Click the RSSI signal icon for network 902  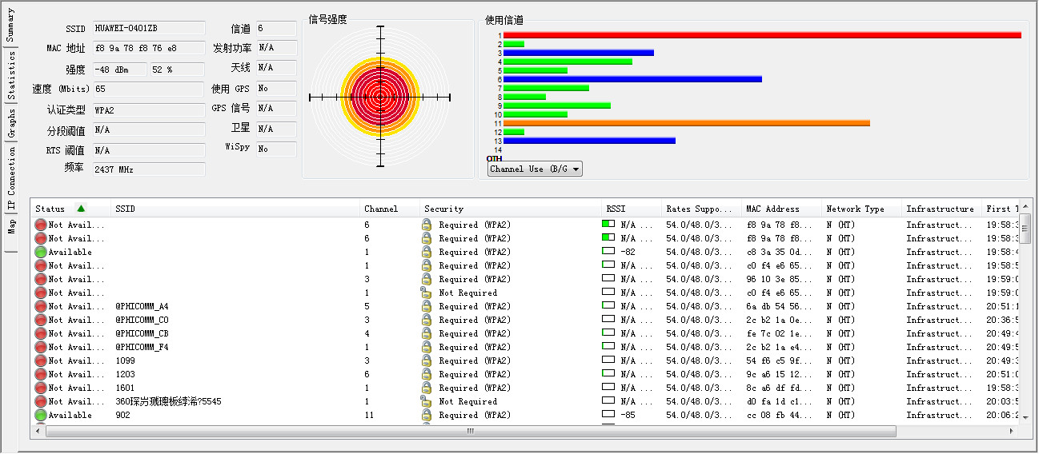click(608, 414)
